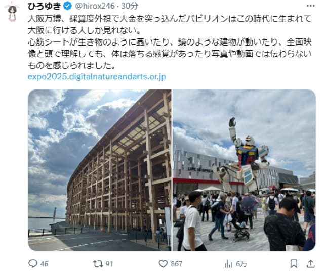Open the expo2025.digitalnatureandarts.or.jp link

tap(97, 77)
